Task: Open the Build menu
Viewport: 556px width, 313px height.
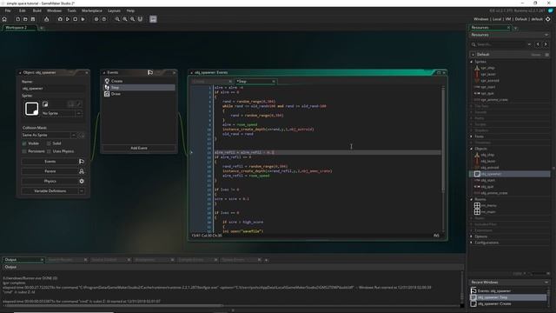Action: point(36,10)
